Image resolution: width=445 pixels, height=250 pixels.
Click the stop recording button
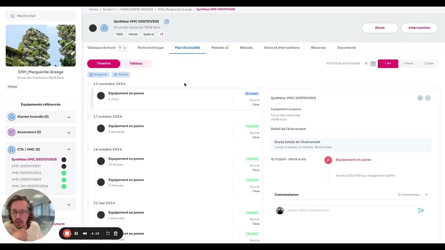(67, 233)
